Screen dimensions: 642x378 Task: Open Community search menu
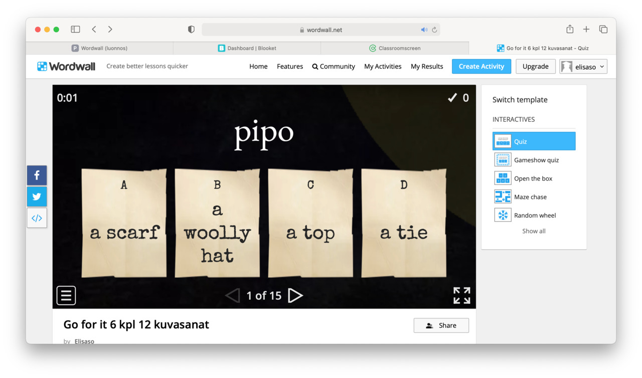(334, 66)
